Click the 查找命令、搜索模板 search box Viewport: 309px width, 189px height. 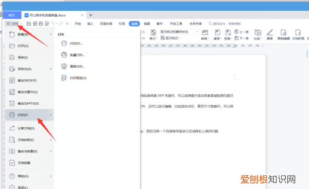[225, 24]
